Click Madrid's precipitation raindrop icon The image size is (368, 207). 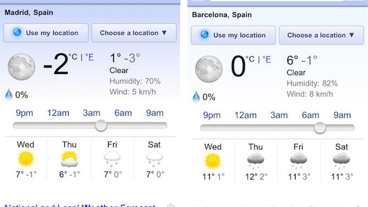9,94
